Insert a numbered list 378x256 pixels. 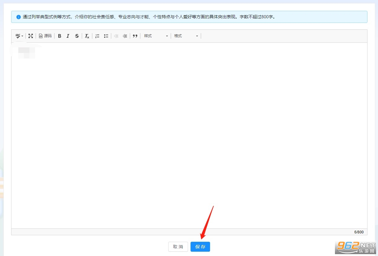click(97, 36)
